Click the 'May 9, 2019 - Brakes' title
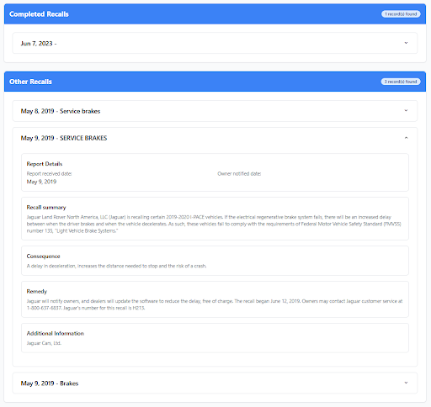Image resolution: width=431 pixels, height=407 pixels. coord(50,383)
